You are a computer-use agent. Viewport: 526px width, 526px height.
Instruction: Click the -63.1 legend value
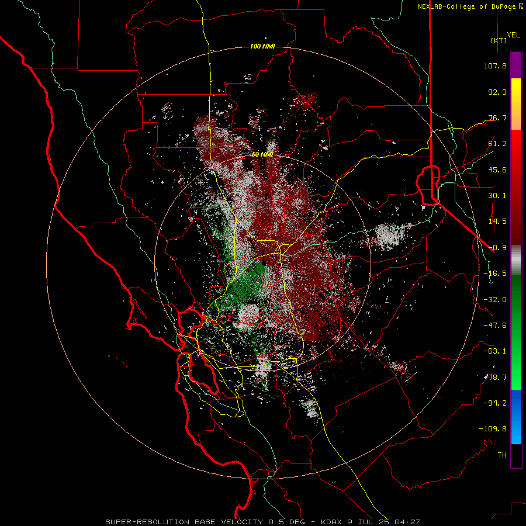coord(495,351)
